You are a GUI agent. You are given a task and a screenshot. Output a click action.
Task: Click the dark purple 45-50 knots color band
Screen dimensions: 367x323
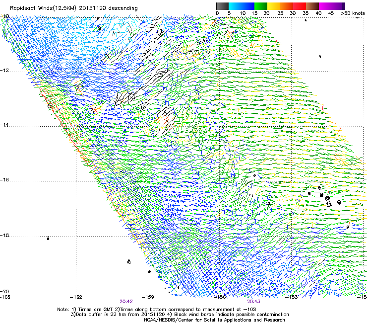[x=338, y=6]
